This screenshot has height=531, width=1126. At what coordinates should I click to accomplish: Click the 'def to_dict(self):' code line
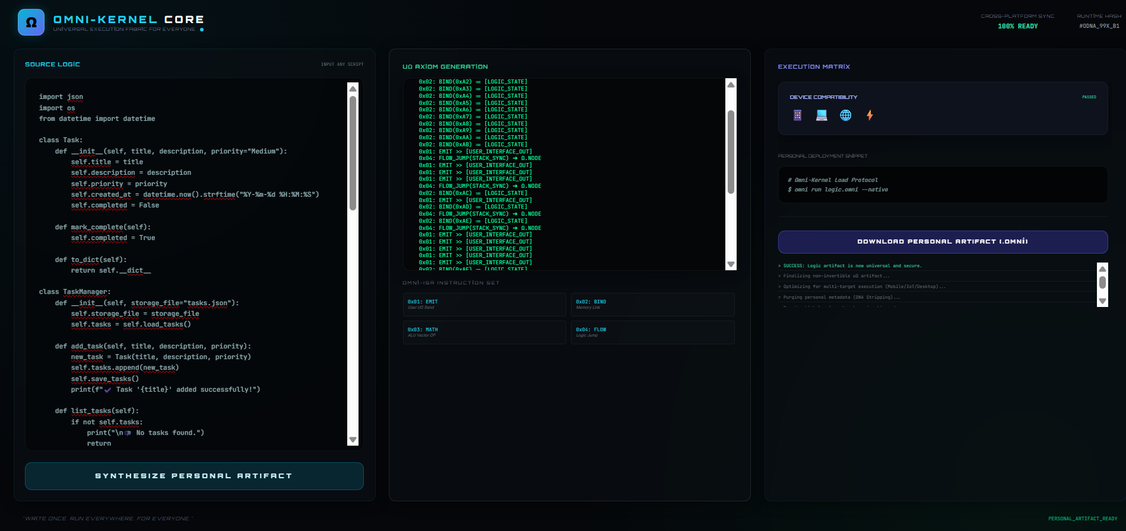[x=91, y=260]
